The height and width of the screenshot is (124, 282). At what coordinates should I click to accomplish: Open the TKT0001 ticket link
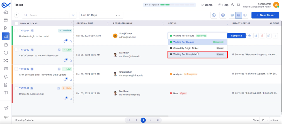[x=24, y=88]
